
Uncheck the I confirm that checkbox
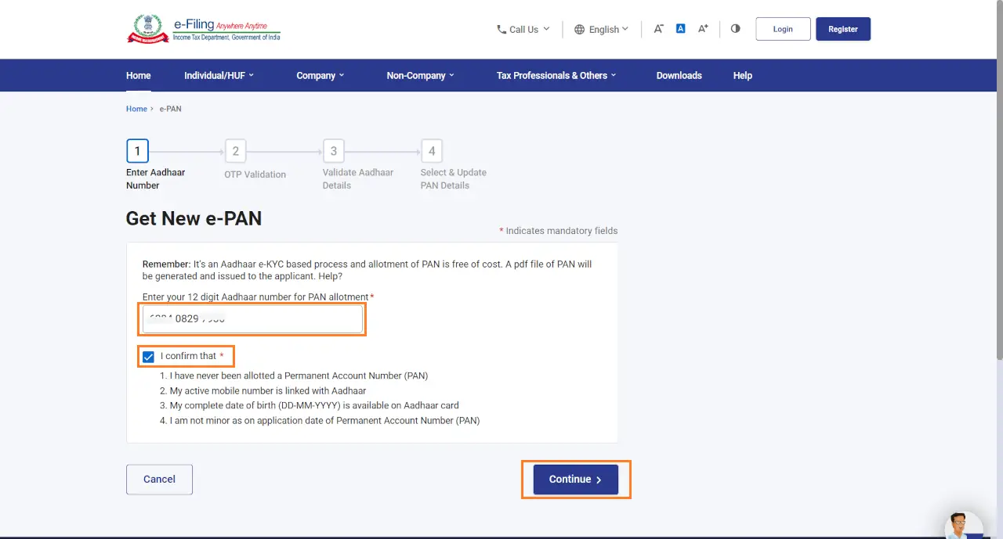149,357
